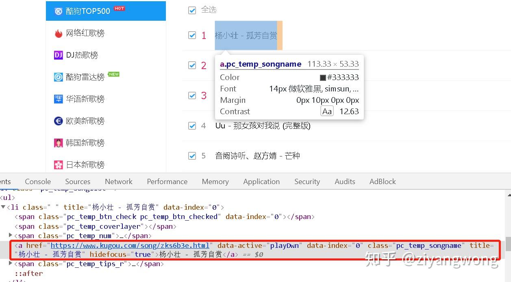Click the portrait icon beside 韩国新歌榜
511x282 pixels.
click(59, 143)
